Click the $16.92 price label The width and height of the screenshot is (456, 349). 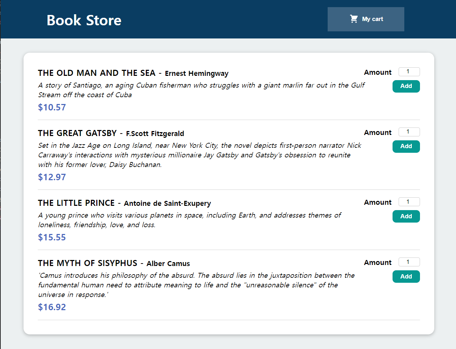coord(52,307)
